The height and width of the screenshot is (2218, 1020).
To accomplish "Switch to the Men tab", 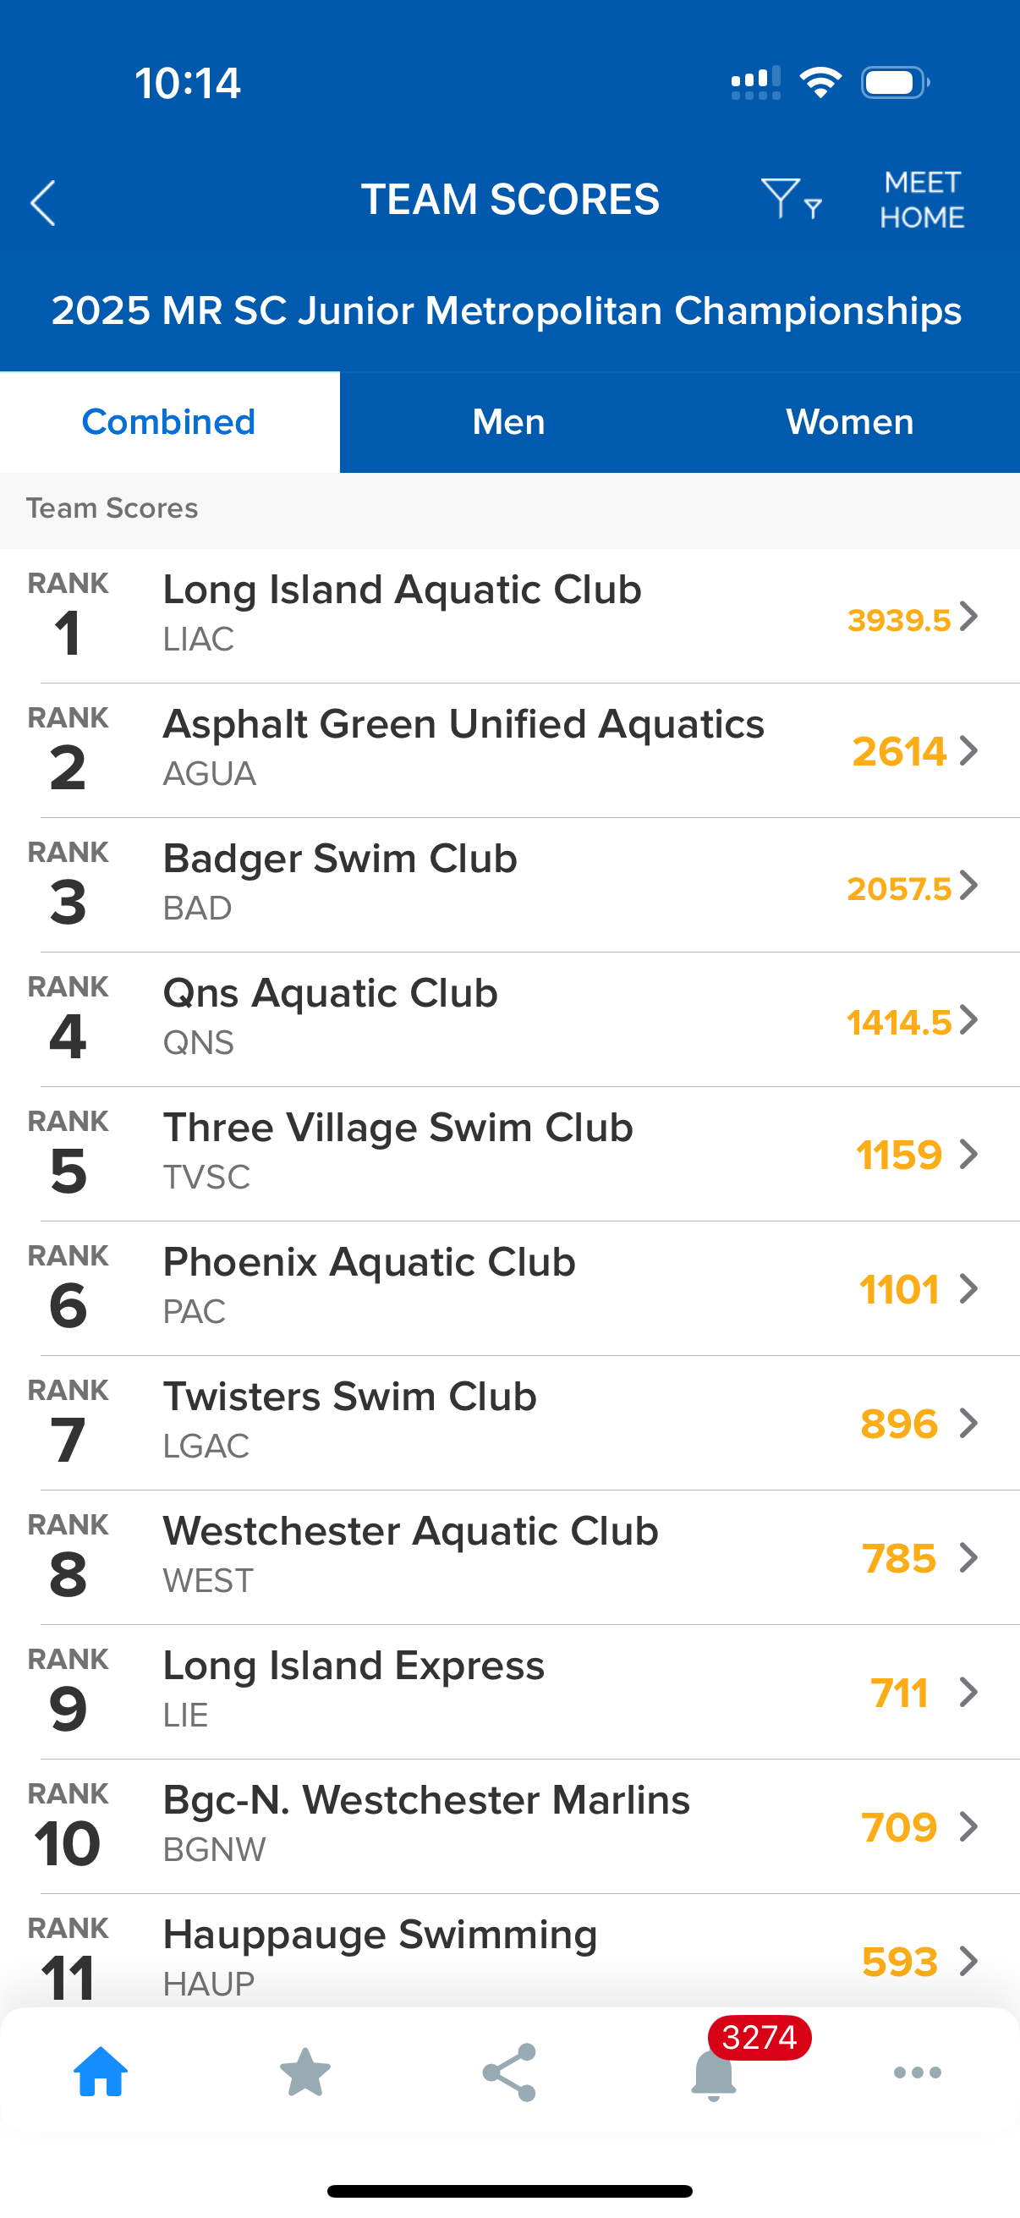I will click(508, 423).
